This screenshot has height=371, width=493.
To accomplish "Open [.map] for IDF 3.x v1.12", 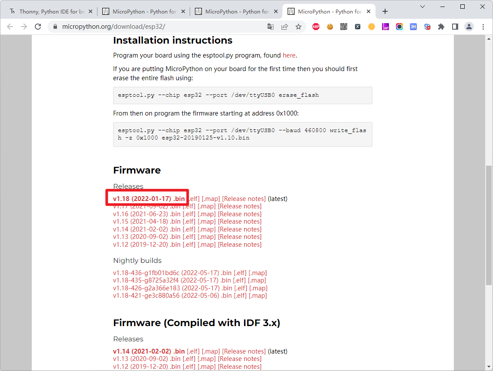I will pos(207,367).
